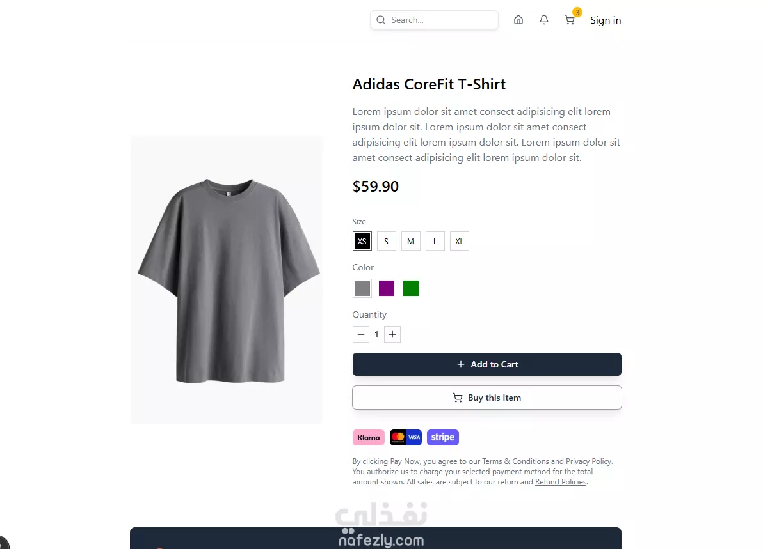
Task: Open the home page icon
Action: tap(518, 20)
